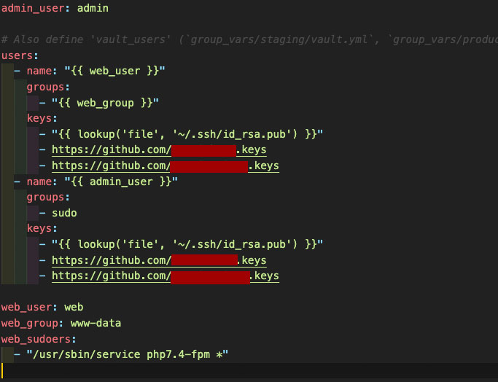Click the admin_user name entry line
Screen dimensions: 498x382
pos(96,182)
